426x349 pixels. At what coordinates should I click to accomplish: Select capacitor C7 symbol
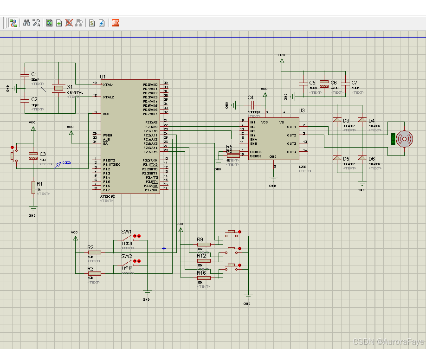[345, 84]
